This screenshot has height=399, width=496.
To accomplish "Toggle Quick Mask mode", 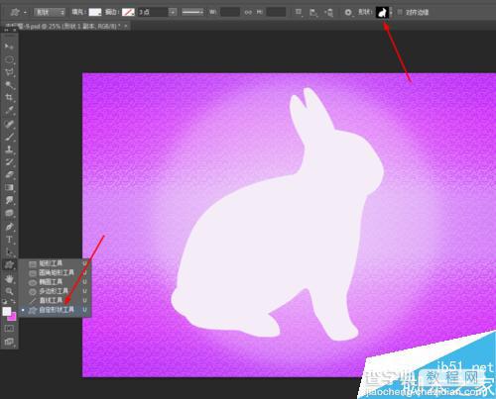I will point(9,329).
